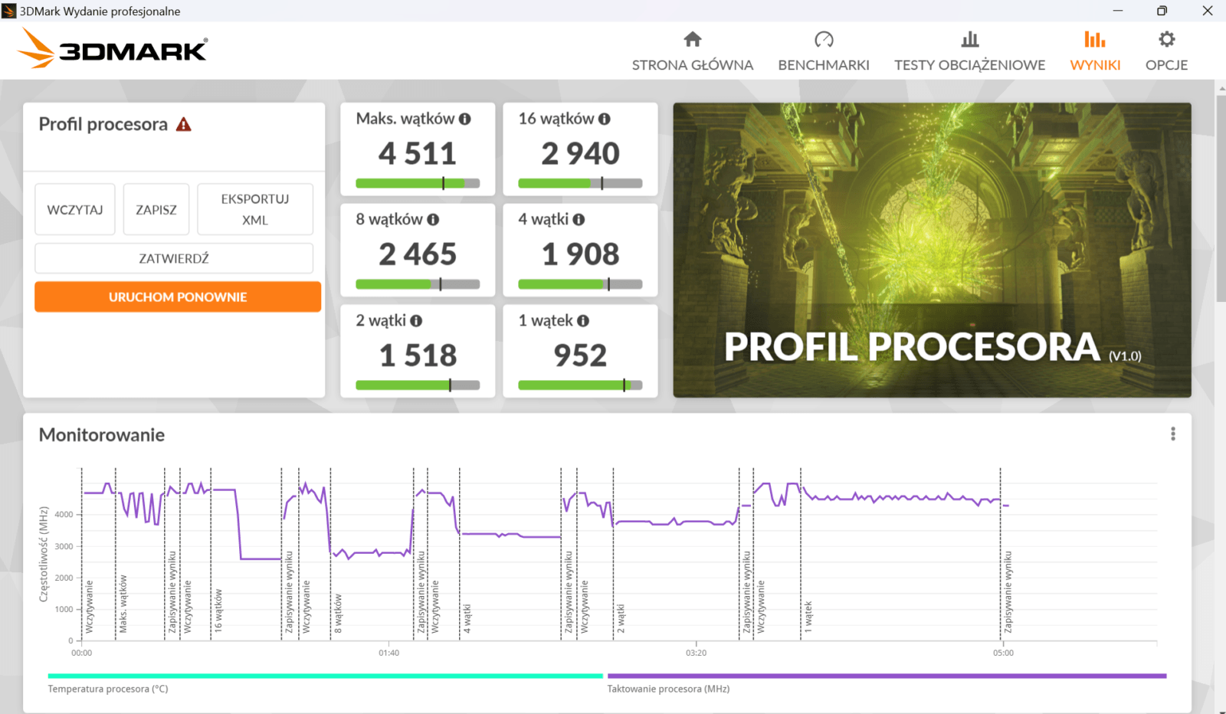Image resolution: width=1226 pixels, height=714 pixels.
Task: Toggle the Taktowanie procesora legend line
Action: point(887,676)
